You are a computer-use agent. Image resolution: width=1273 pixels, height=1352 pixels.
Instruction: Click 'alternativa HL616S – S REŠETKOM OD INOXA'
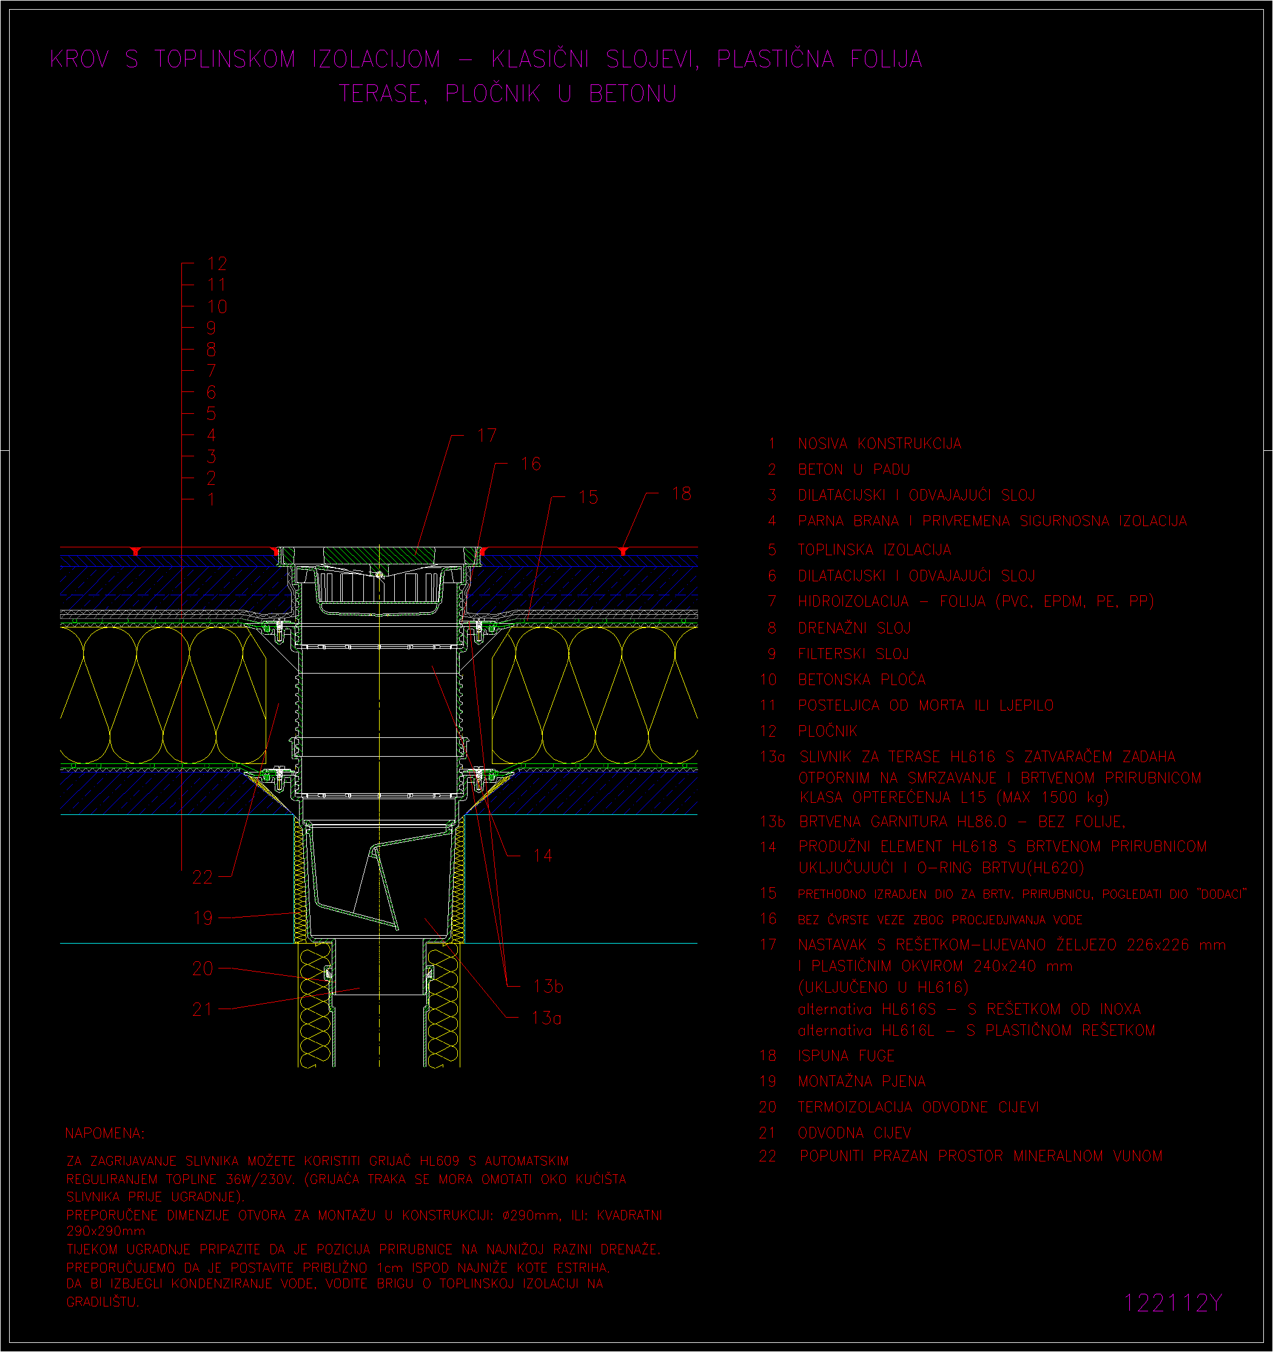[x=969, y=1009]
